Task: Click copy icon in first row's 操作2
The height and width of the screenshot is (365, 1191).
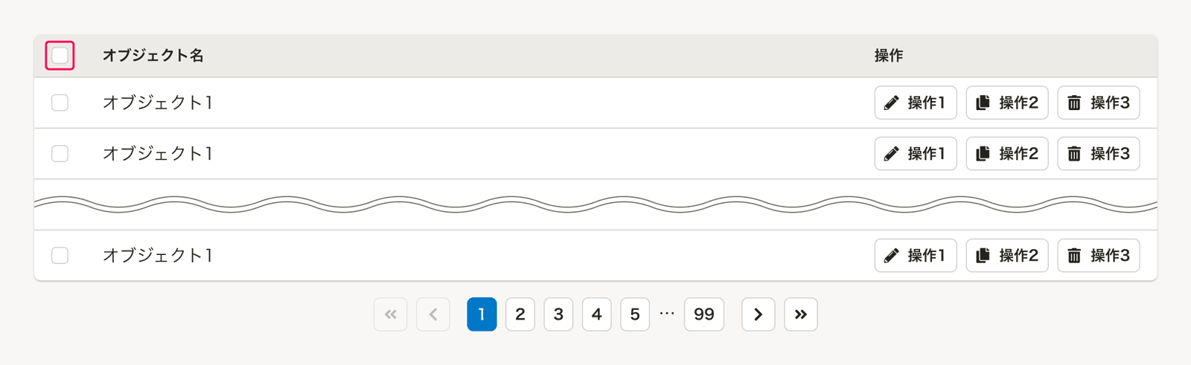Action: (x=983, y=103)
